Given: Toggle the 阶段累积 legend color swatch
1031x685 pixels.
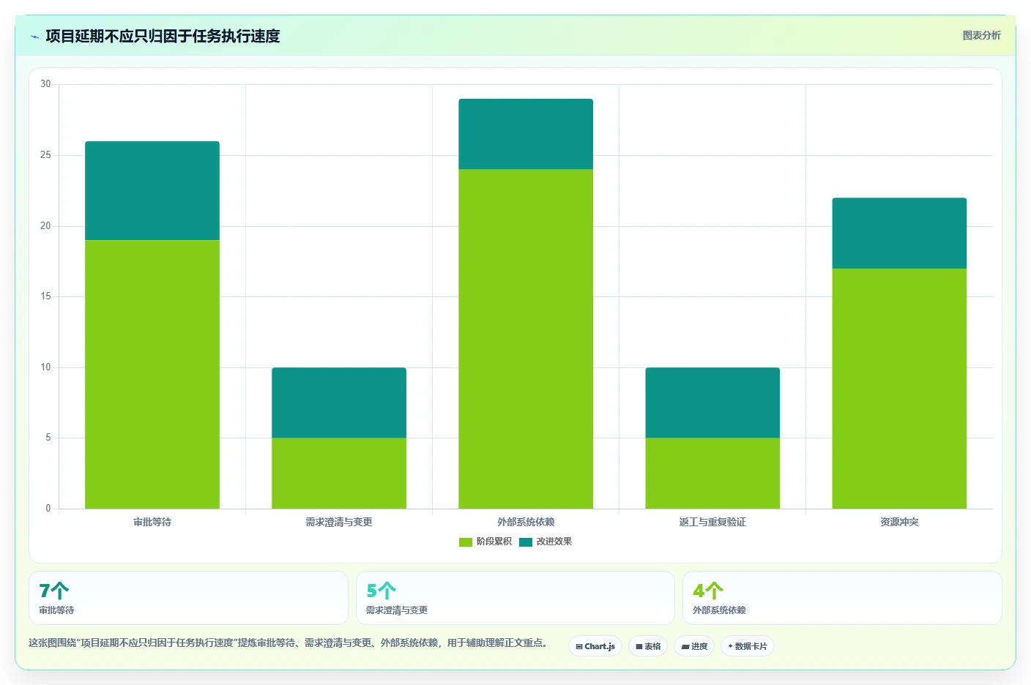Looking at the screenshot, I should coord(466,542).
